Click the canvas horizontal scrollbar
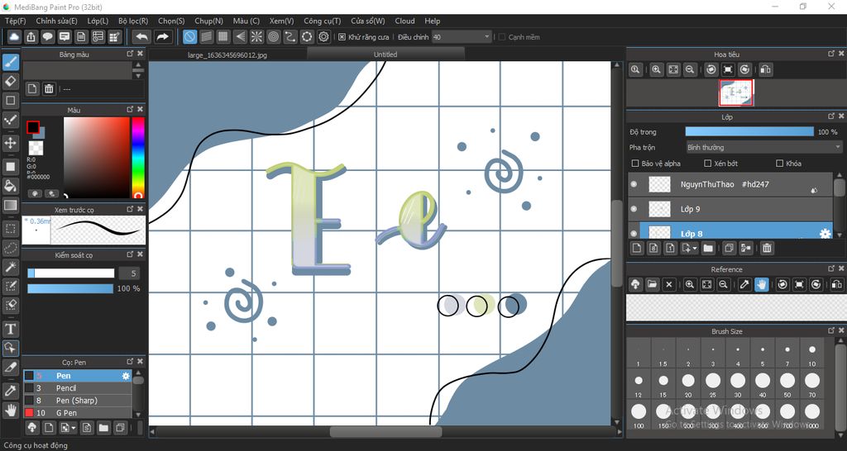 pos(385,431)
